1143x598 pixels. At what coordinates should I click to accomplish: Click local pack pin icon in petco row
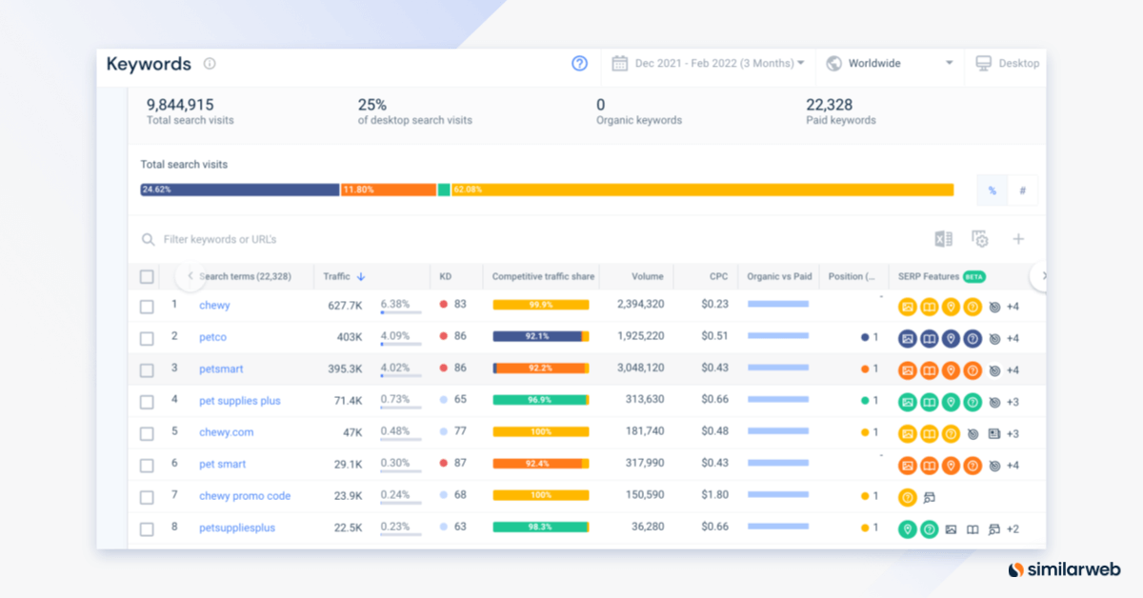[x=951, y=338]
